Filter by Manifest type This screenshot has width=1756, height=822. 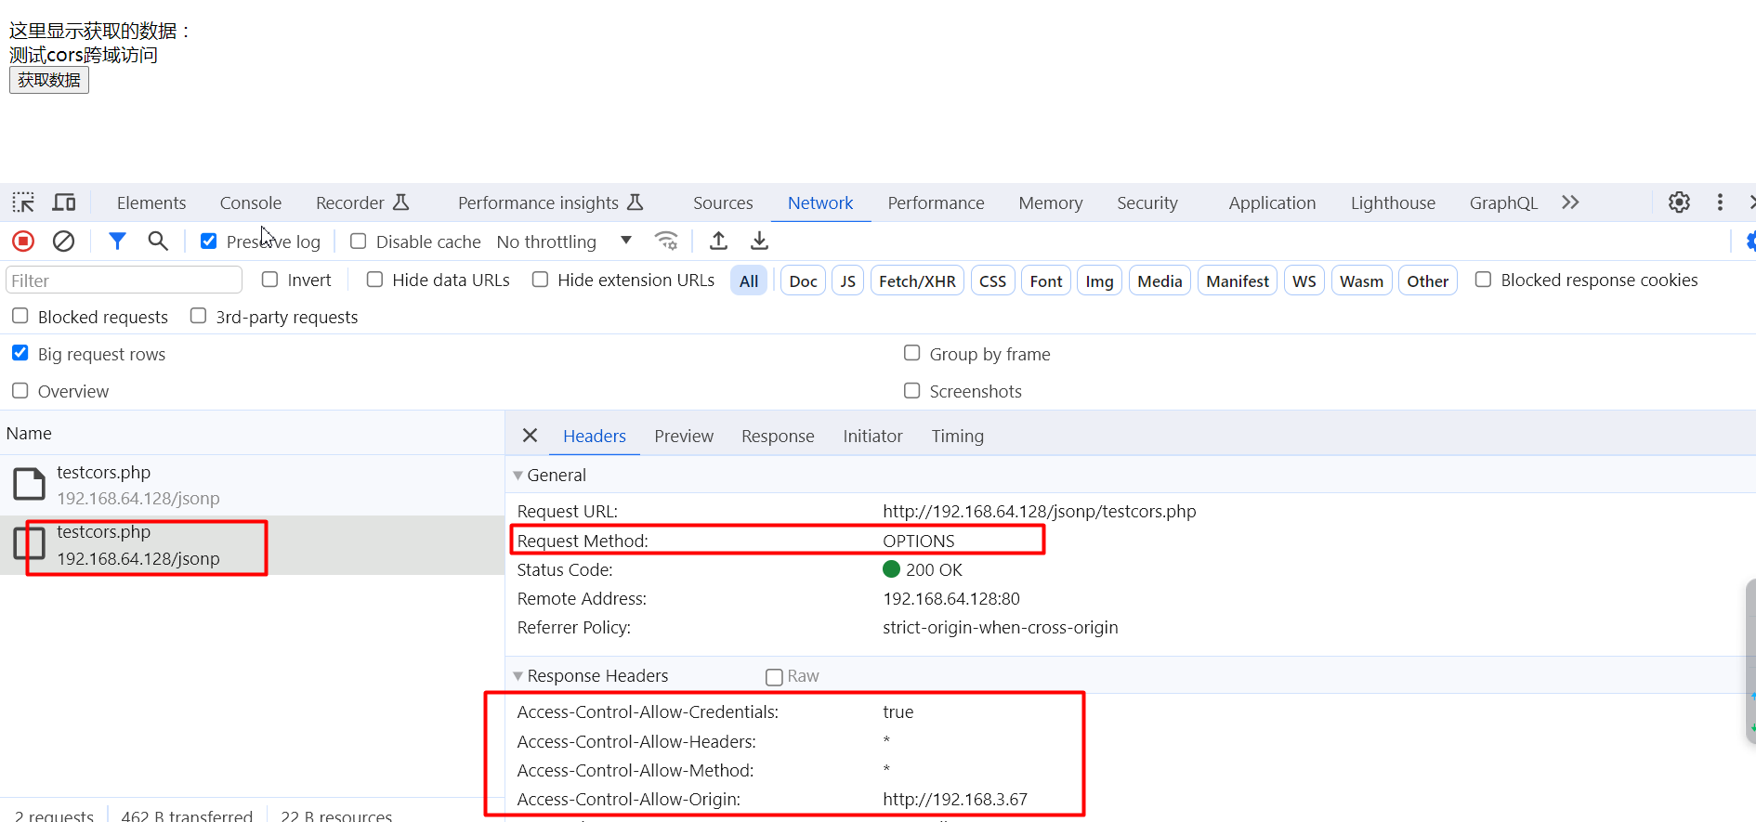coord(1238,281)
